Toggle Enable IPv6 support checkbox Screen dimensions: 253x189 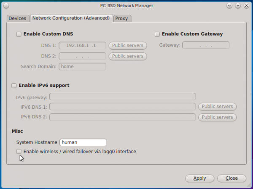(14, 86)
